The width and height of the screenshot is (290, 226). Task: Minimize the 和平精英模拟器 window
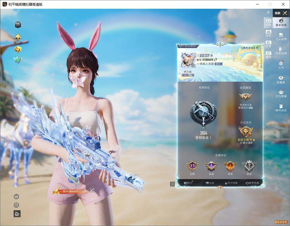pos(257,4)
